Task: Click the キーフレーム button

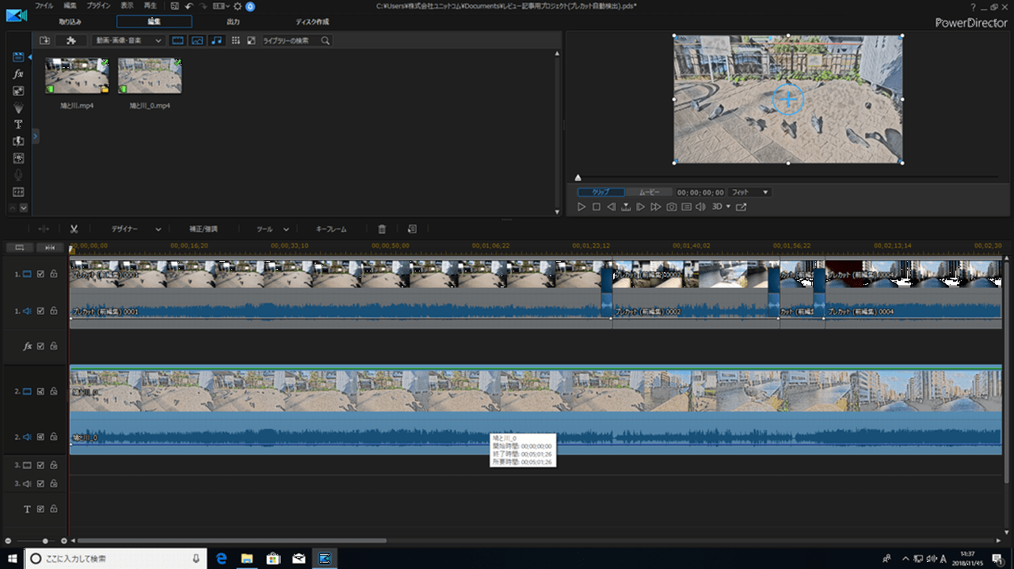Action: coord(331,229)
